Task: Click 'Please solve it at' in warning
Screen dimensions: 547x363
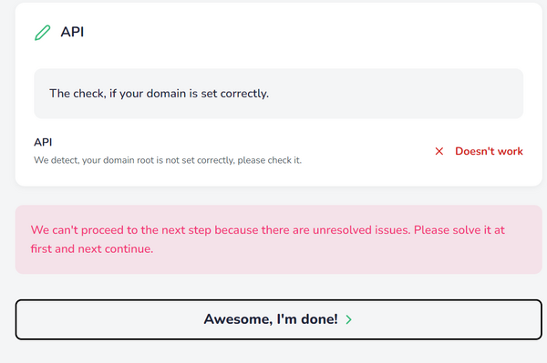Action: tap(459, 230)
